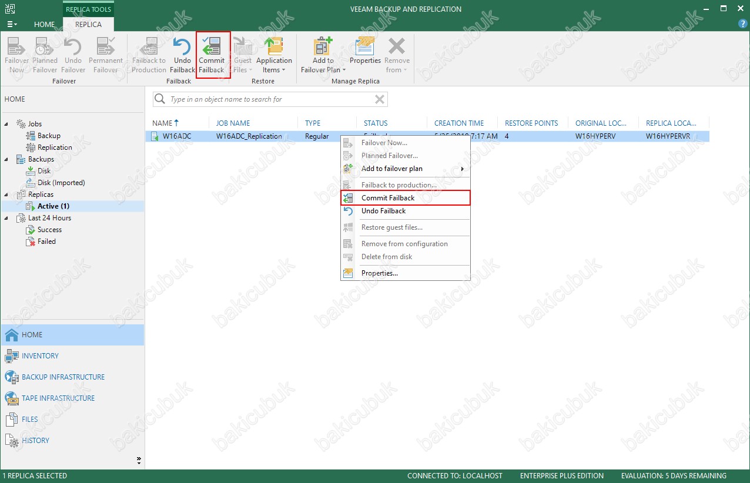Choose Undo Failback from the context menu
Image resolution: width=750 pixels, height=483 pixels.
406,211
